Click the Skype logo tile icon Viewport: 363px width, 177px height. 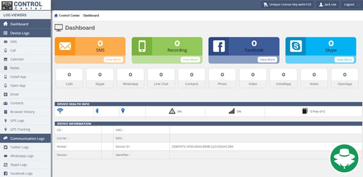[x=296, y=46]
